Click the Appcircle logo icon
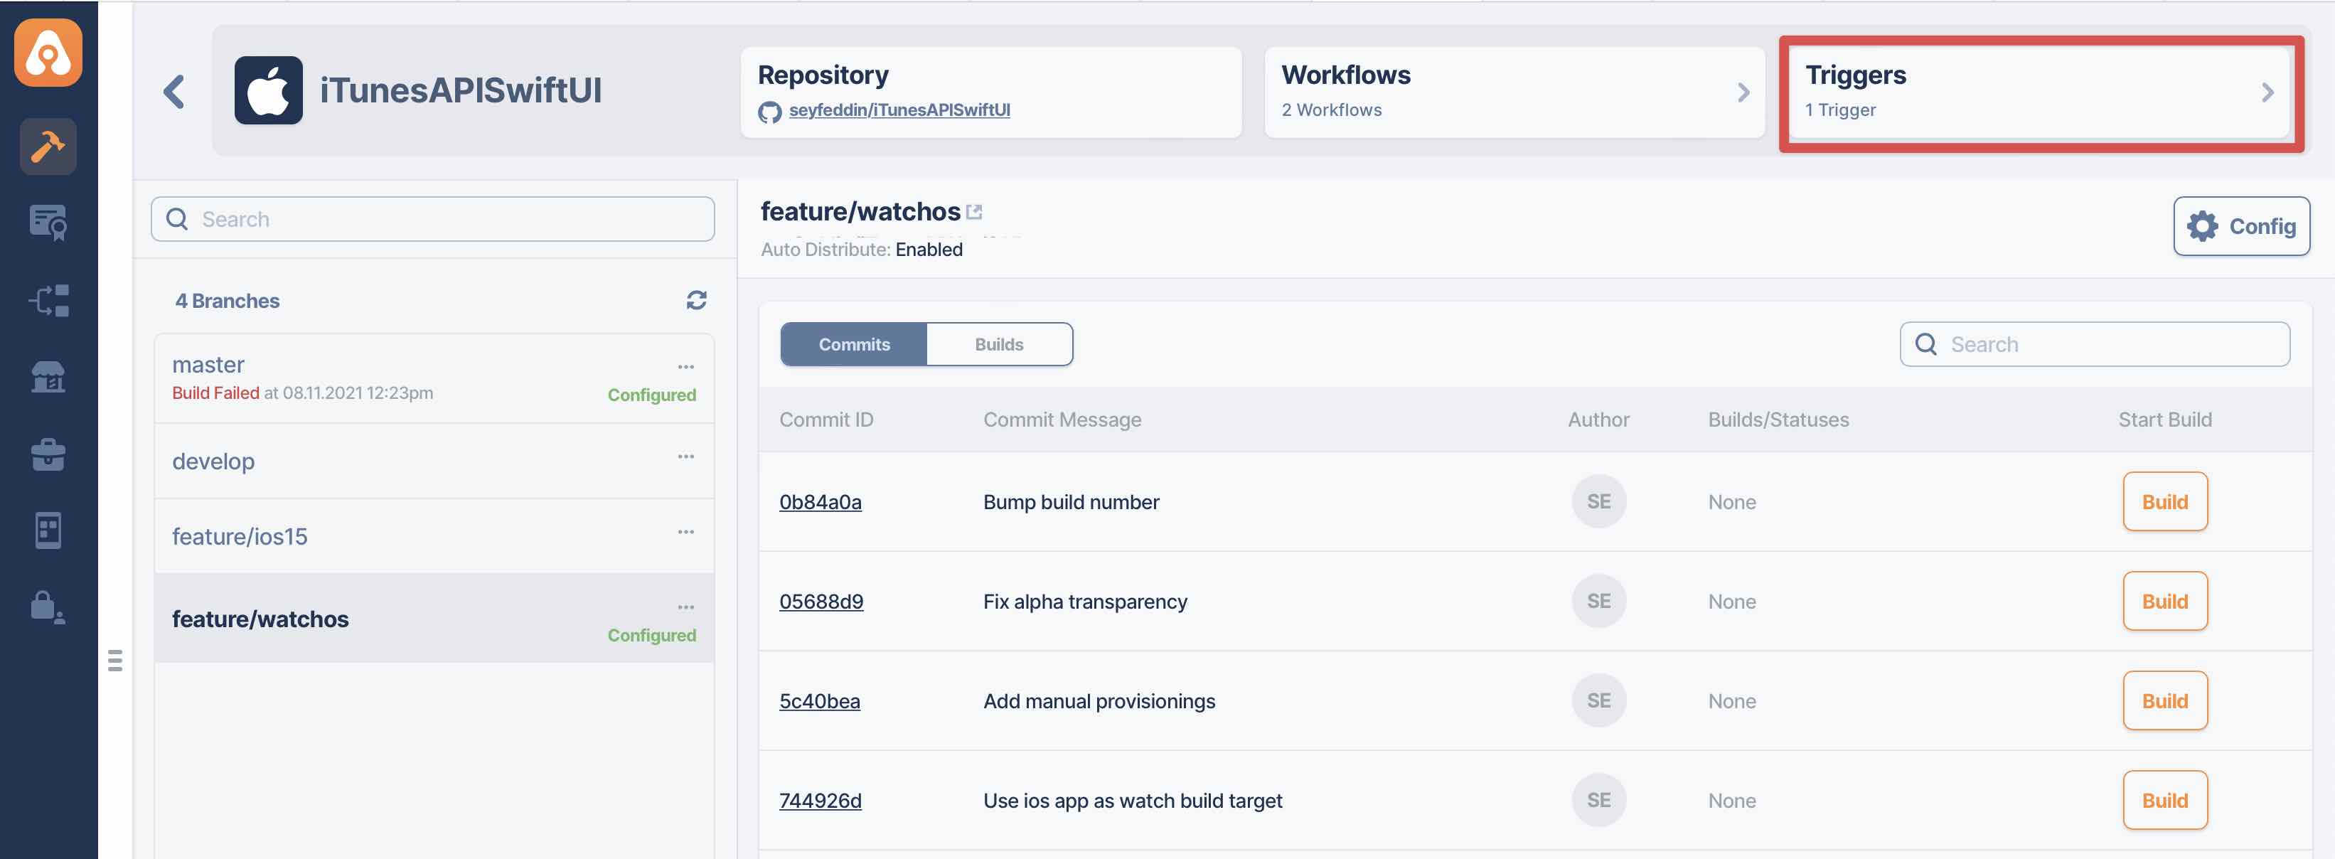This screenshot has height=859, width=2335. pyautogui.click(x=48, y=53)
